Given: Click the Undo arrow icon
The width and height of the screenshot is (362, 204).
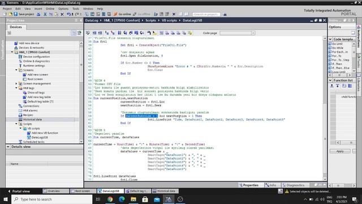Looking at the screenshot, I should pyautogui.click(x=68, y=14).
